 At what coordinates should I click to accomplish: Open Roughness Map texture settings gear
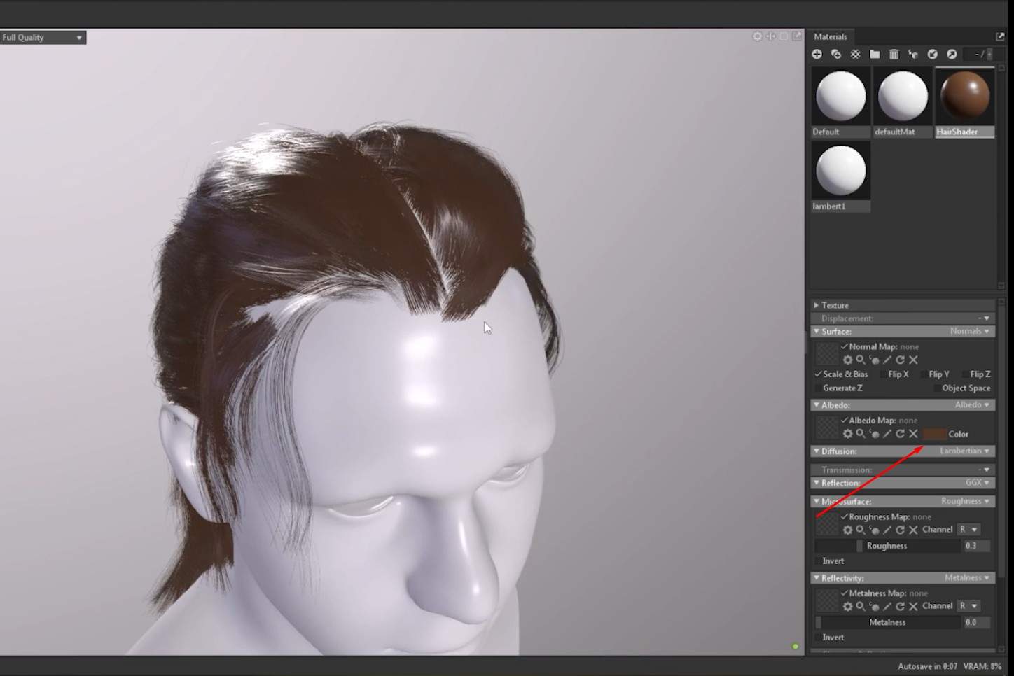pos(847,530)
